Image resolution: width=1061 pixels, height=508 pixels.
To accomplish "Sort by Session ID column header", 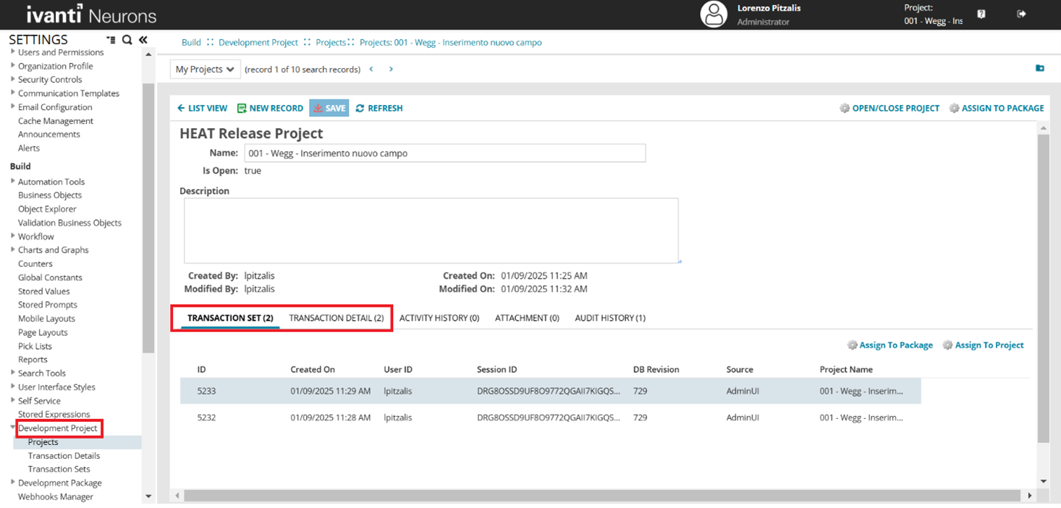I will tap(497, 369).
